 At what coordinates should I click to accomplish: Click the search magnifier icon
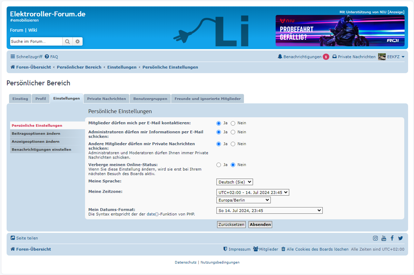point(67,41)
